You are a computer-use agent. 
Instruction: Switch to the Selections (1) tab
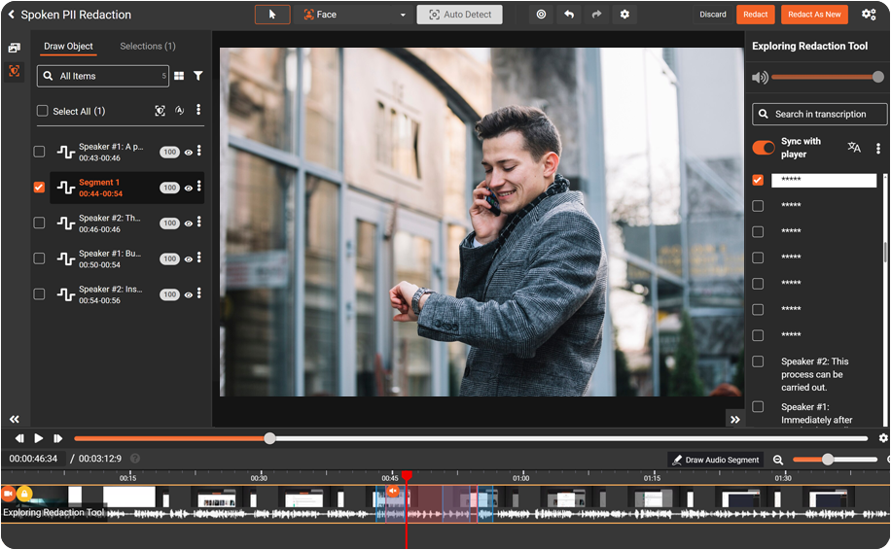148,47
